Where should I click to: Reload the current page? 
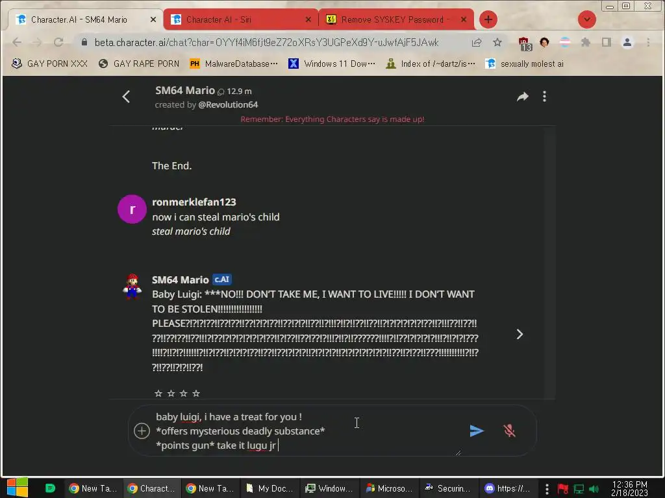[x=58, y=42]
